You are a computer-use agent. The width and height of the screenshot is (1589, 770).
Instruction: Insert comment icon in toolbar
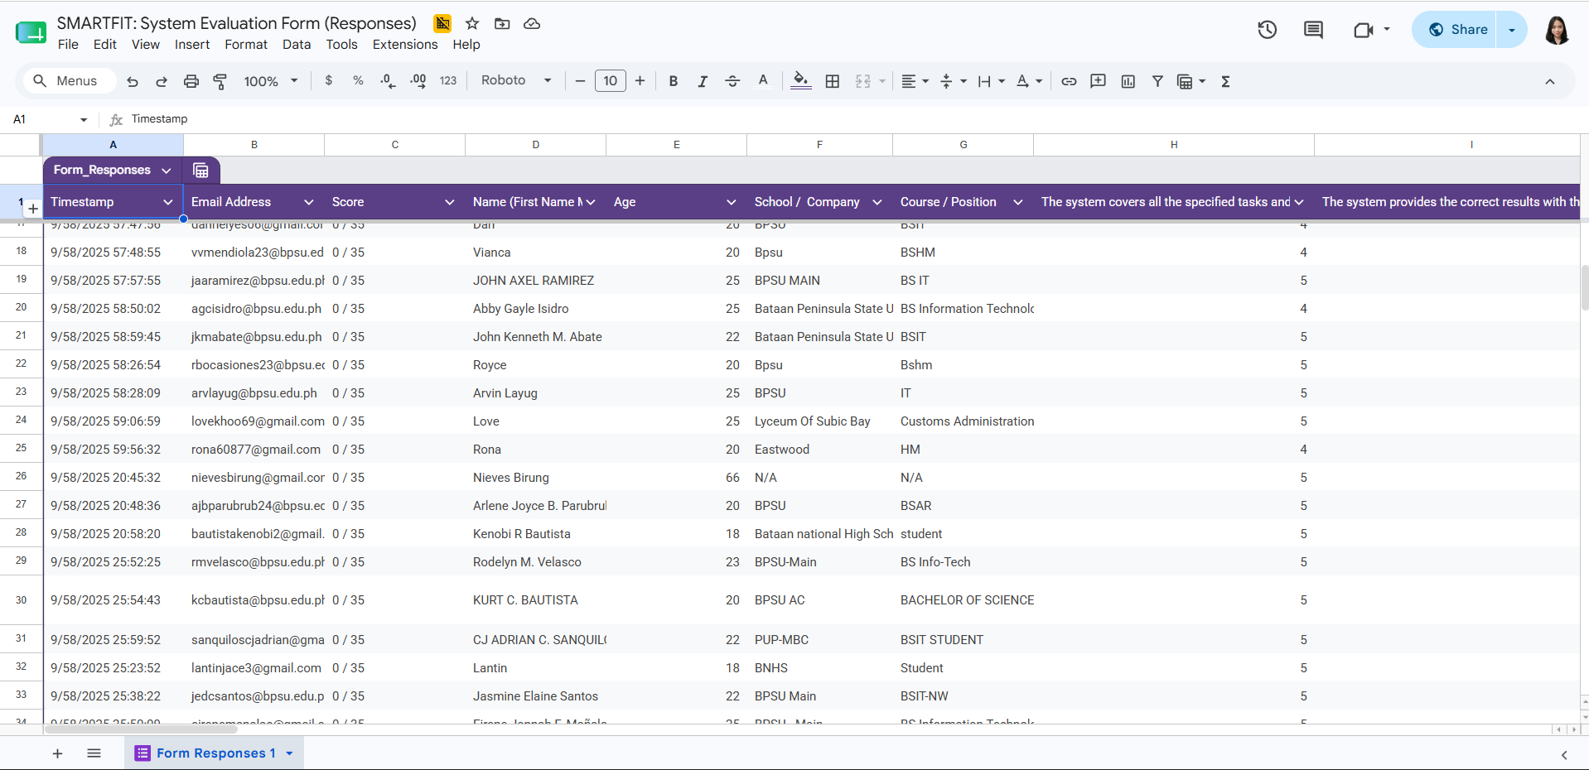[1099, 81]
